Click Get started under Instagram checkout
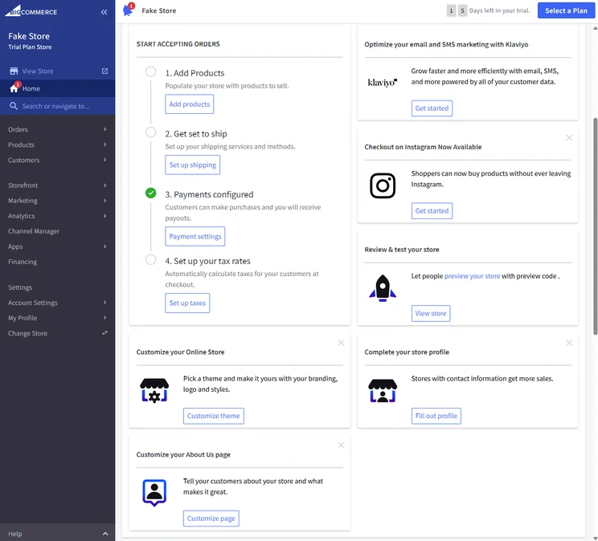 coord(432,210)
